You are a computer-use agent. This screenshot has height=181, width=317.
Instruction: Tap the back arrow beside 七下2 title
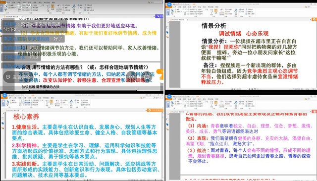click(x=6, y=5)
